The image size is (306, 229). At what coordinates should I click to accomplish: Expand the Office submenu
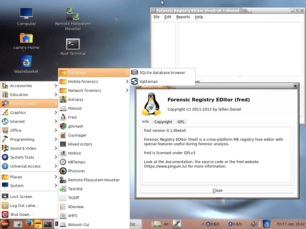[29, 131]
